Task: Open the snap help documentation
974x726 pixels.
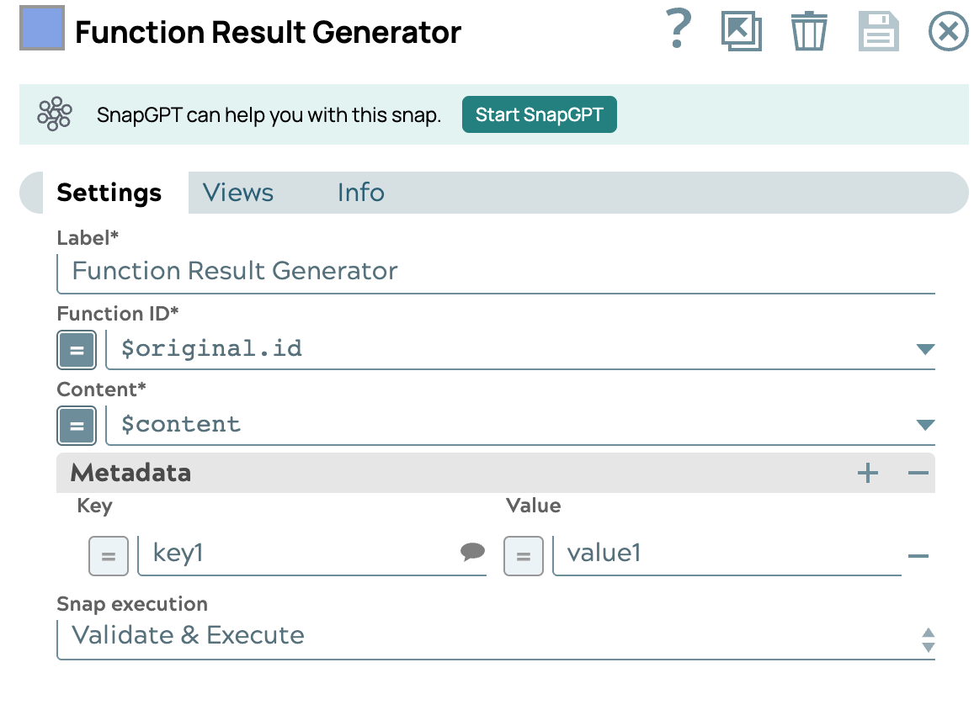Action: coord(679,31)
